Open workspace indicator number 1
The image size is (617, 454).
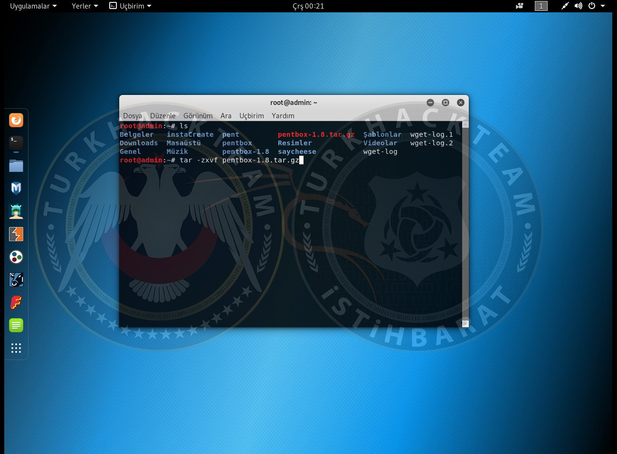pos(541,6)
